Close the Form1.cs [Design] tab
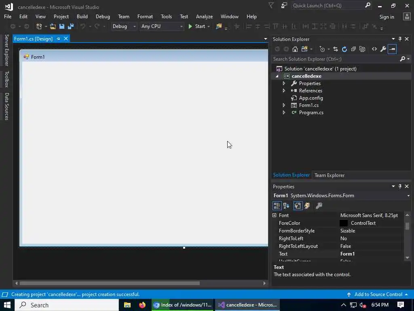 pyautogui.click(x=66, y=38)
